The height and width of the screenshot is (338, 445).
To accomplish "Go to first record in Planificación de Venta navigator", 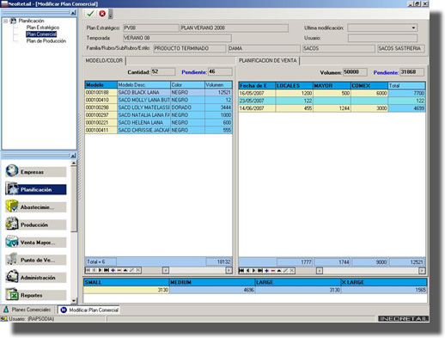I will [x=241, y=271].
